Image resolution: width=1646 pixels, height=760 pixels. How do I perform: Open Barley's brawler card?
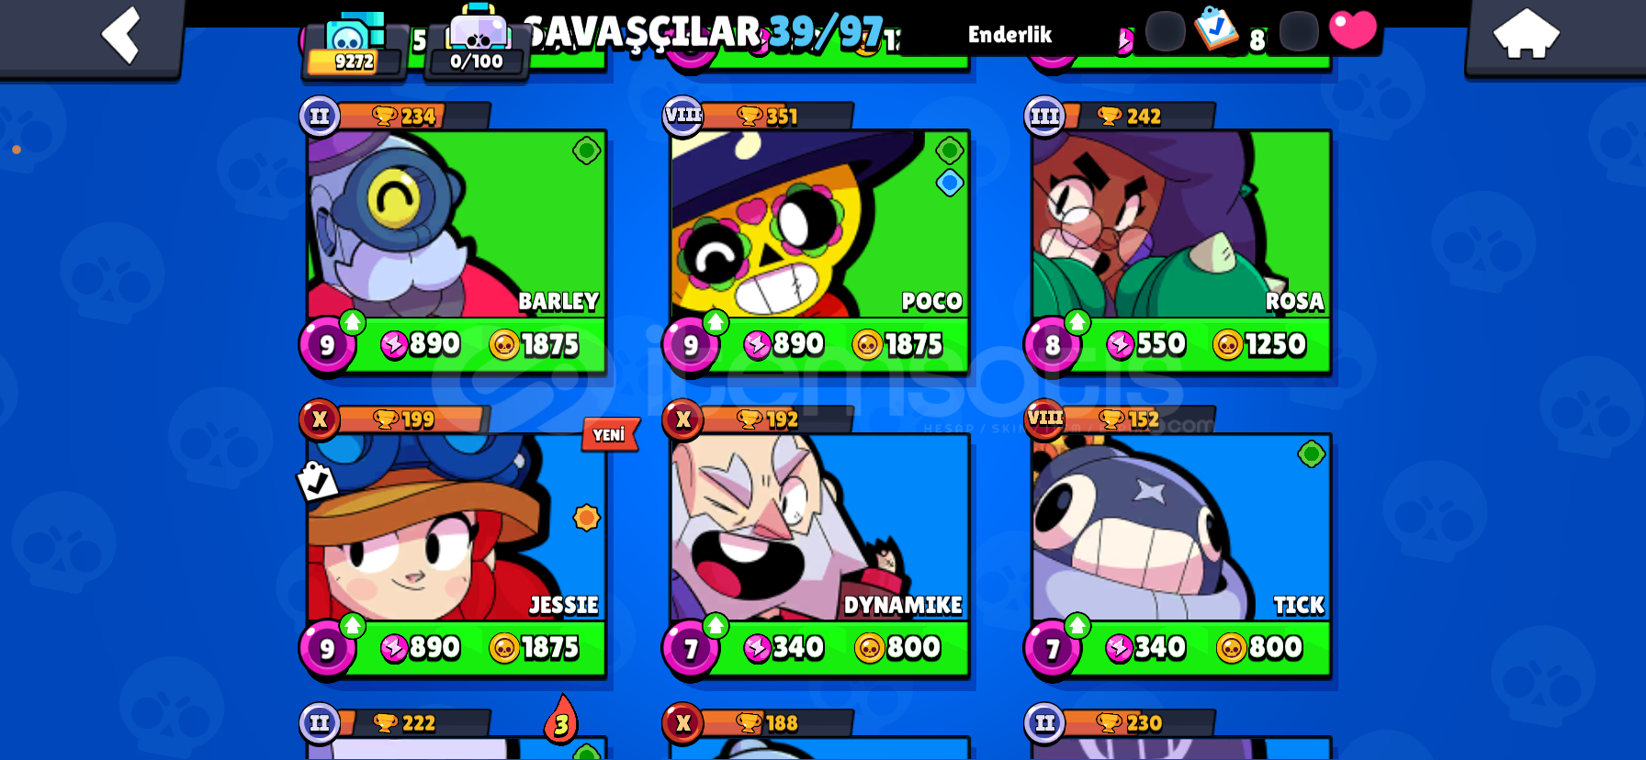457,251
